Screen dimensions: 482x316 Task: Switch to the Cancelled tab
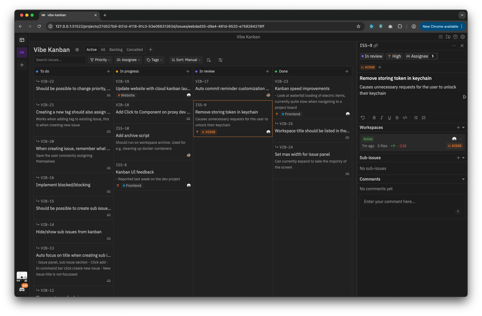134,50
